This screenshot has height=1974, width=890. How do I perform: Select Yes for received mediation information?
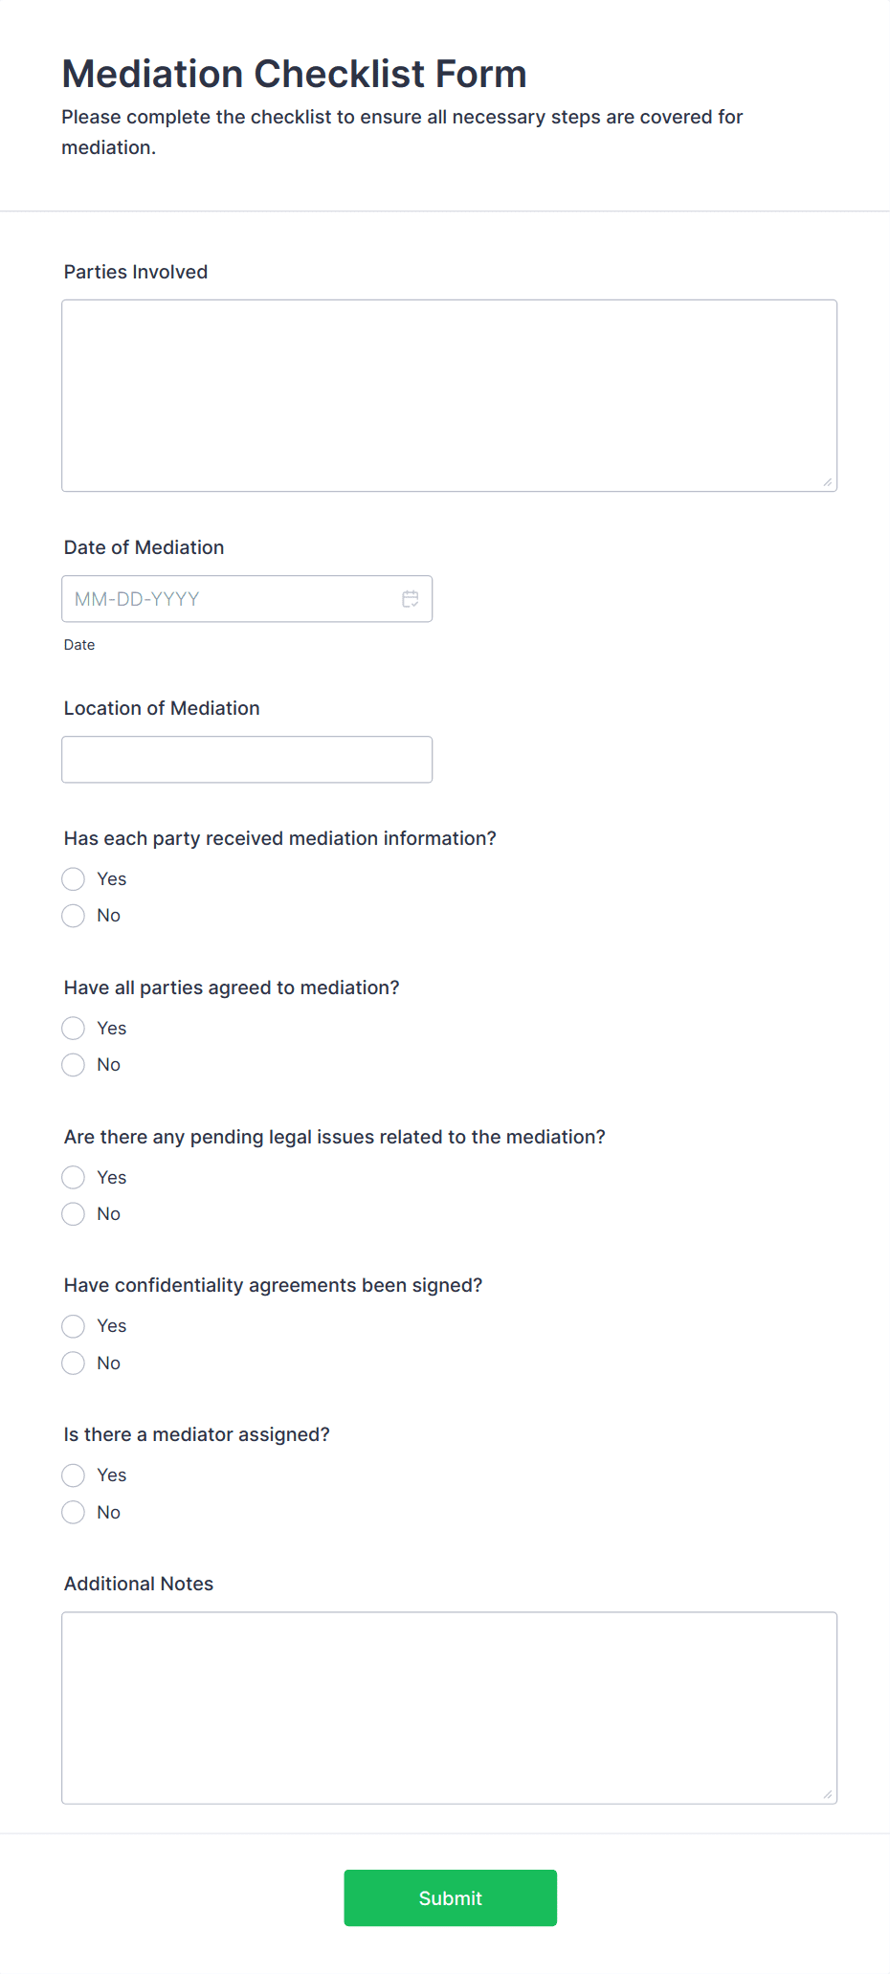click(x=74, y=879)
